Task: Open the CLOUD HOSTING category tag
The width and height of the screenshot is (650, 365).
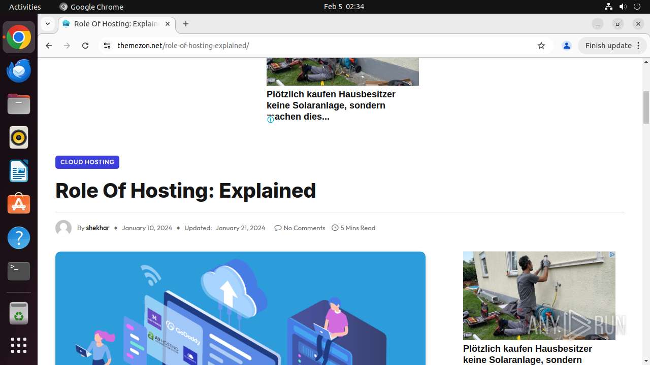Action: click(87, 162)
